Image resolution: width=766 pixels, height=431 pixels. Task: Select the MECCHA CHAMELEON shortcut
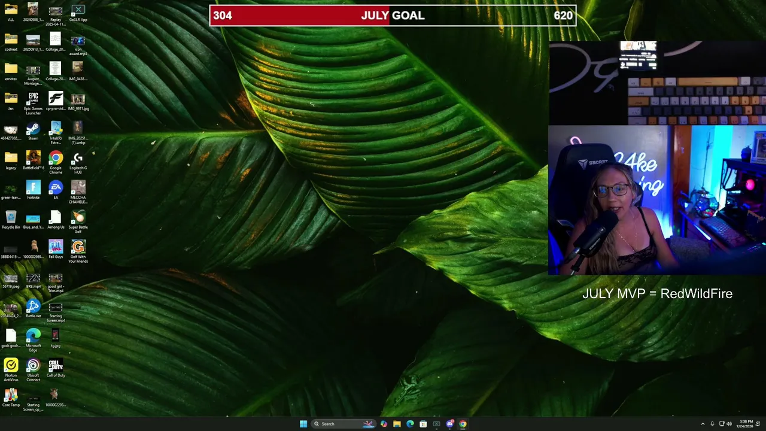tap(78, 192)
